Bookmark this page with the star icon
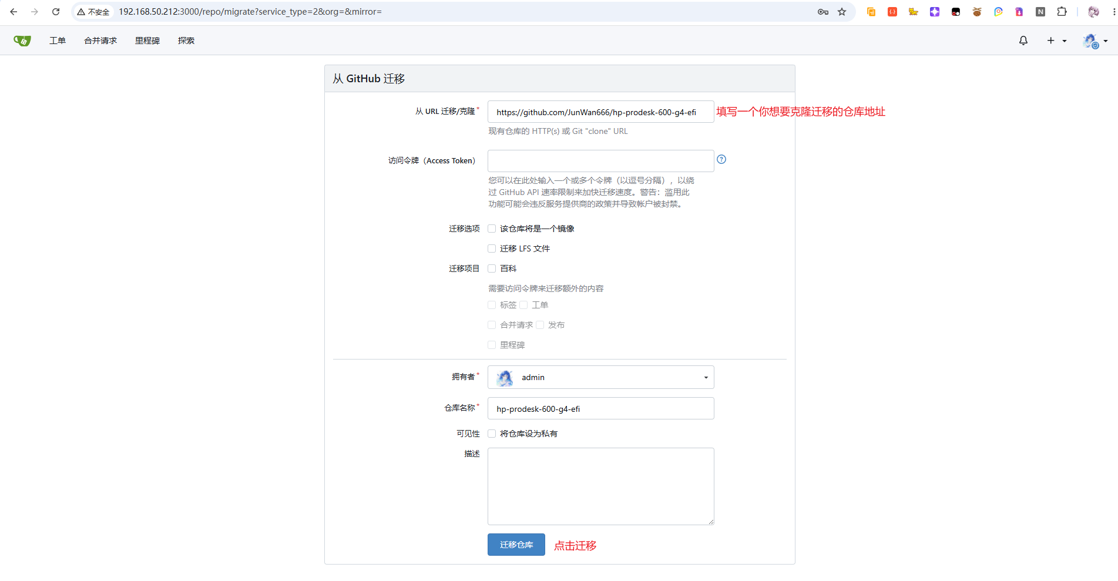 pyautogui.click(x=842, y=12)
